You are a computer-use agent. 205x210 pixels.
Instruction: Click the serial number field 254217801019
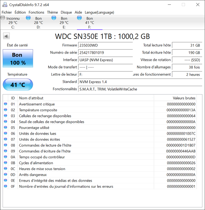click(105, 52)
